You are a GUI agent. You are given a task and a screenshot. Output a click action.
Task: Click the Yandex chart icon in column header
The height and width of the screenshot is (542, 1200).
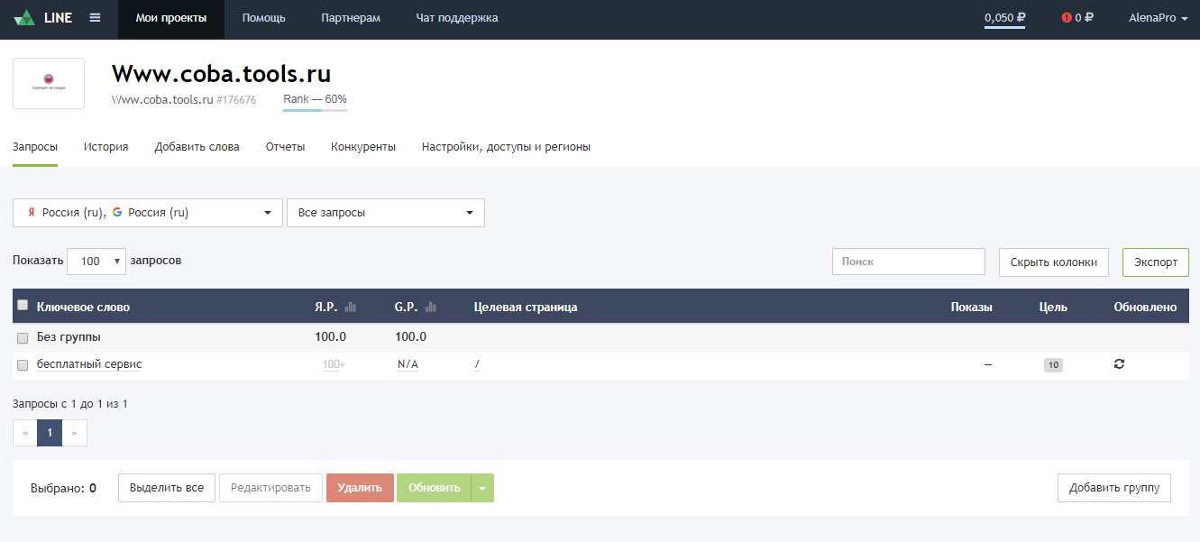(x=351, y=308)
